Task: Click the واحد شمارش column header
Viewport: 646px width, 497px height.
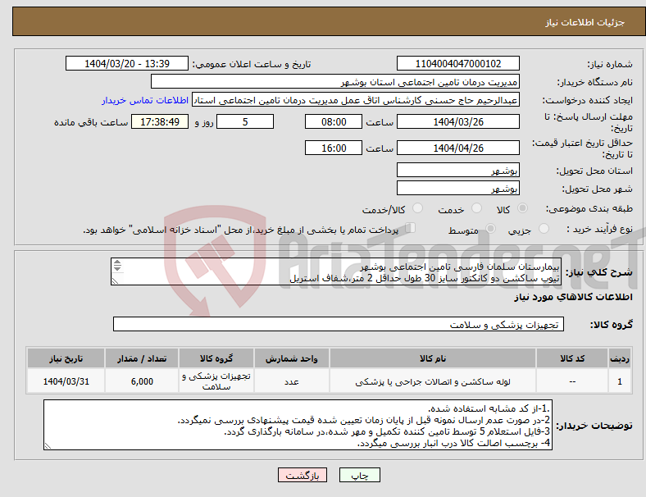Action: pos(292,358)
